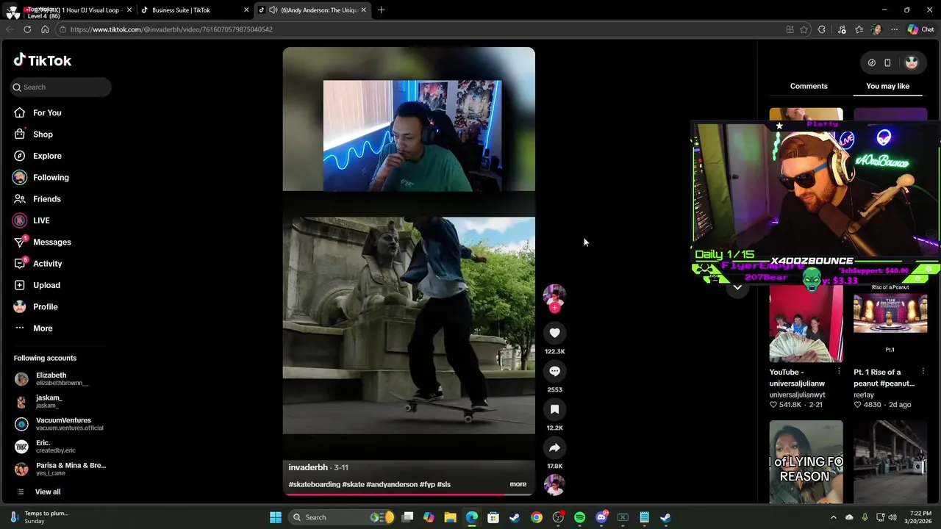
Task: Collapse the overlay with the down chevron
Action: coord(737,287)
